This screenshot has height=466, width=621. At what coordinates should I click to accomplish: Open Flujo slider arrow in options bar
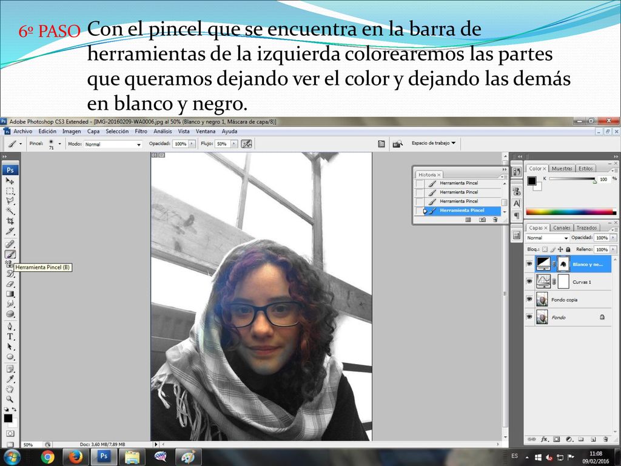[234, 144]
